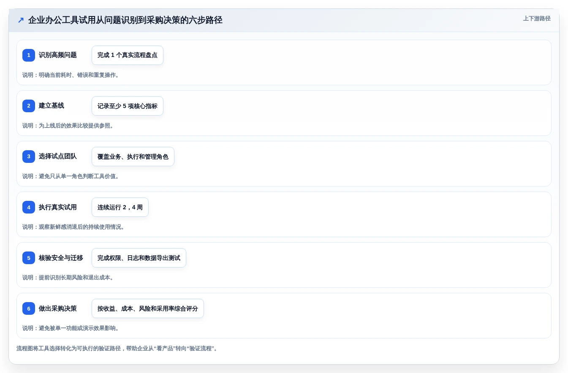Viewport: 568px width, 373px height.
Task: Click the note 明确当前耗时、错误和重复操作
Action: point(71,75)
